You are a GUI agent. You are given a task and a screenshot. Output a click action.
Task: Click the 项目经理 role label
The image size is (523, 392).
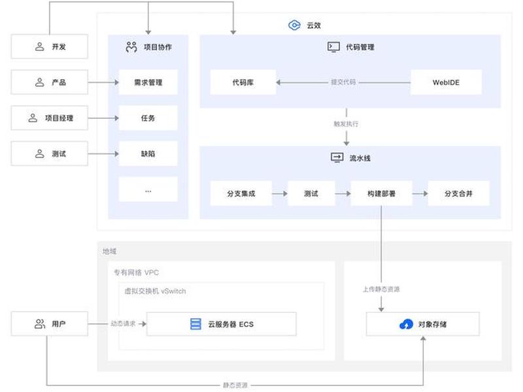59,118
